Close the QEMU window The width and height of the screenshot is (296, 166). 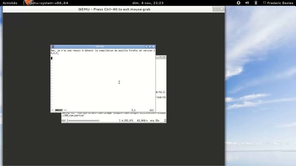click(x=222, y=9)
